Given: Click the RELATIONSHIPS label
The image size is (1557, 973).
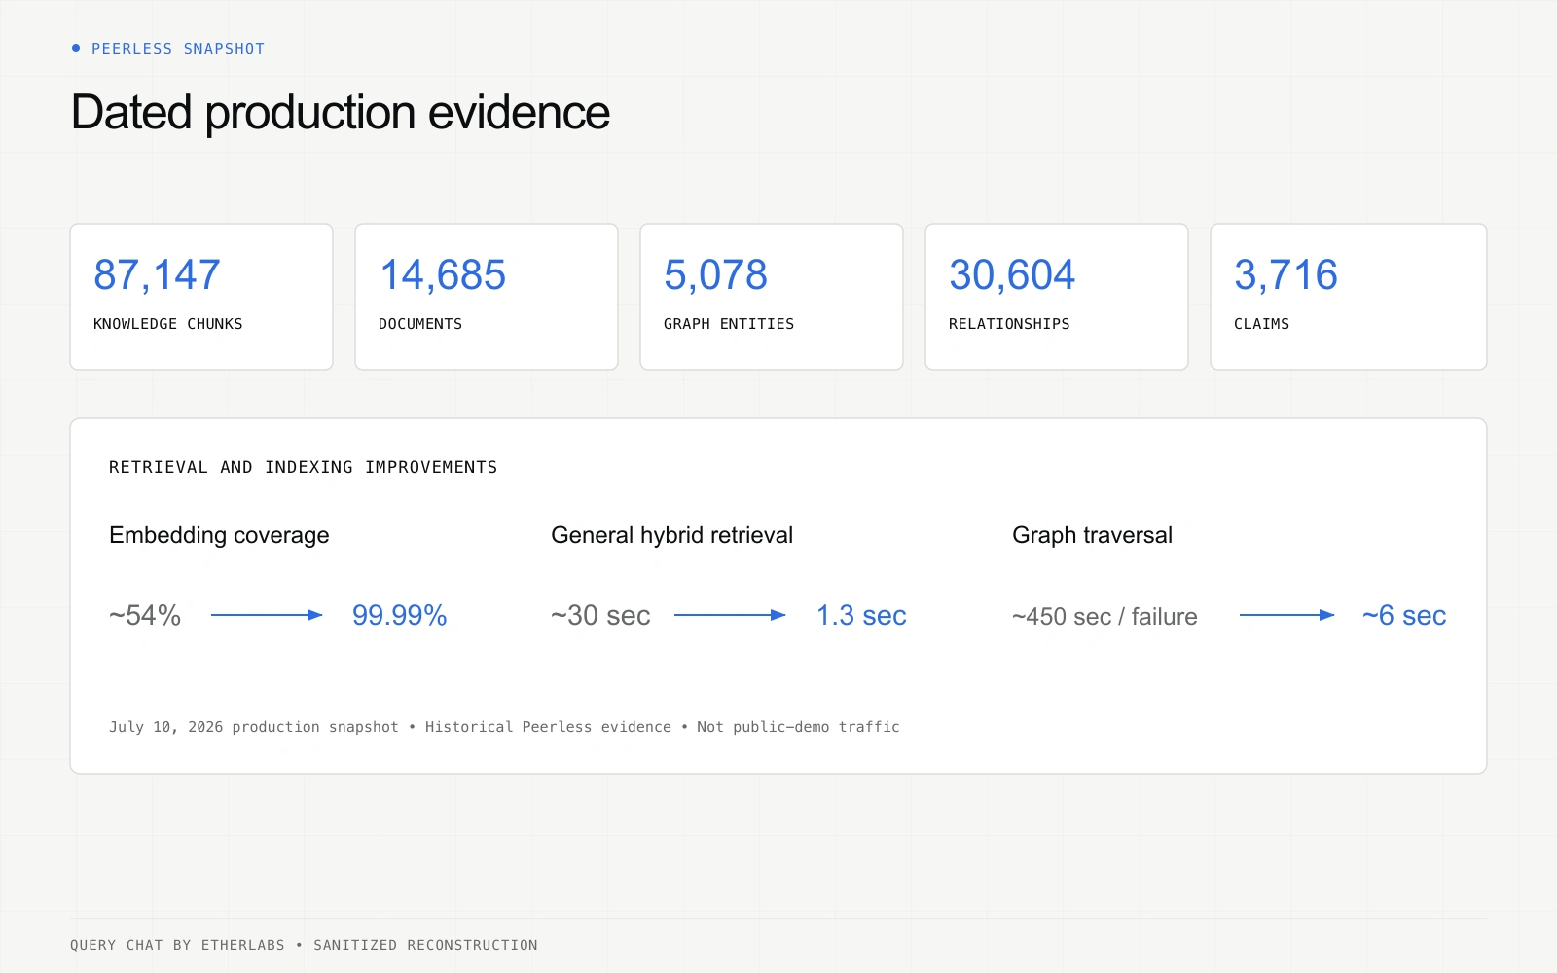Looking at the screenshot, I should (x=1009, y=324).
